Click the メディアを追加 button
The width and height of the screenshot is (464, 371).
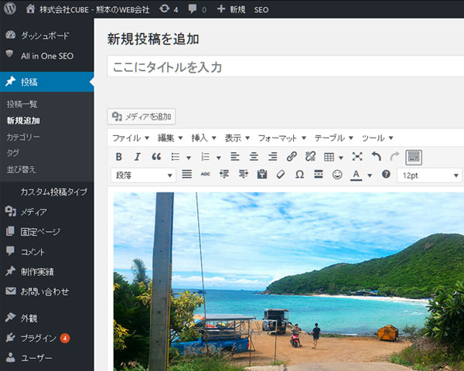[x=142, y=117]
